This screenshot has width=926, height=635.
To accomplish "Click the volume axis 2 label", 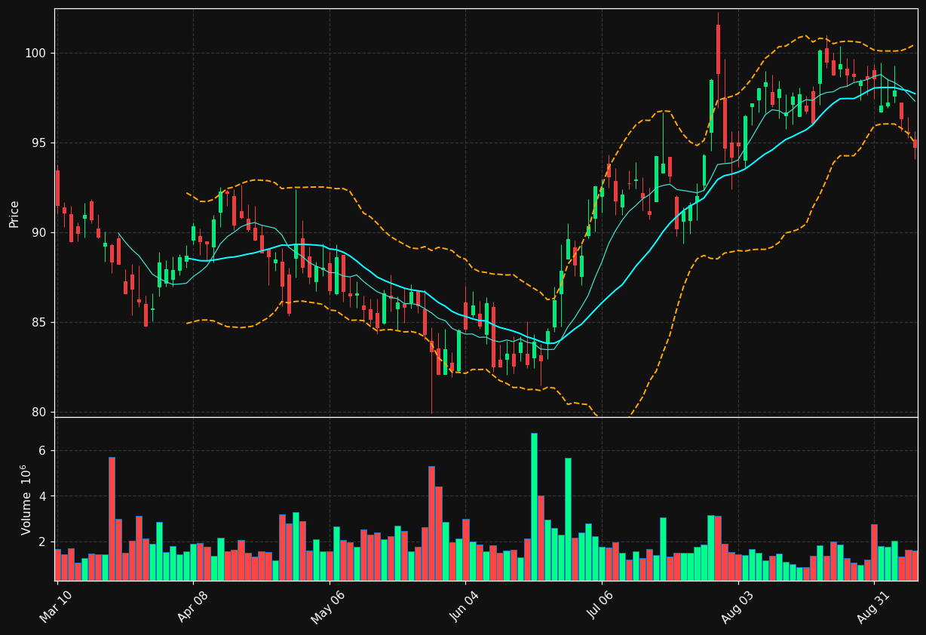I will point(44,542).
